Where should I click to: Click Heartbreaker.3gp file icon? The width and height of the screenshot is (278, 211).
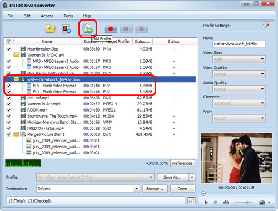coord(23,49)
